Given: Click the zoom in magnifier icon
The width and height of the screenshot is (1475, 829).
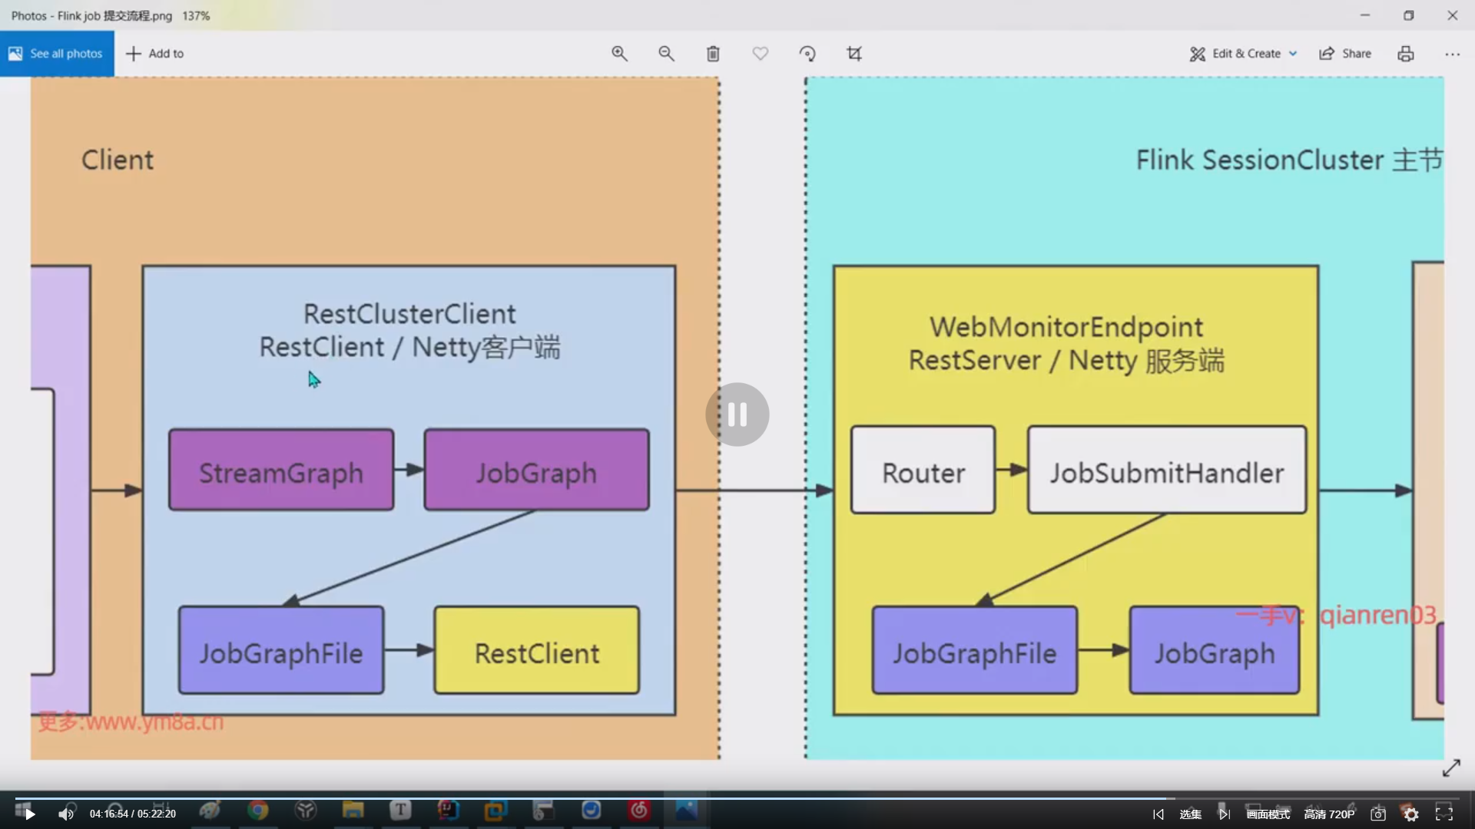Looking at the screenshot, I should 619,54.
